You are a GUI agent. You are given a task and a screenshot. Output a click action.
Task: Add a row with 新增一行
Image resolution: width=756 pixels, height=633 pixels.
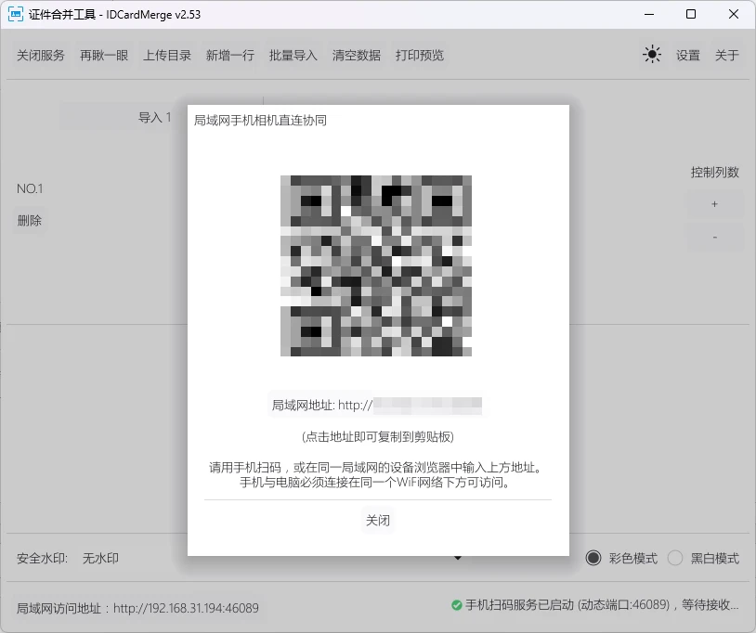[230, 56]
